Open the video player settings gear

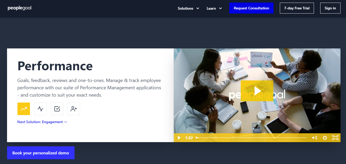[x=325, y=138]
